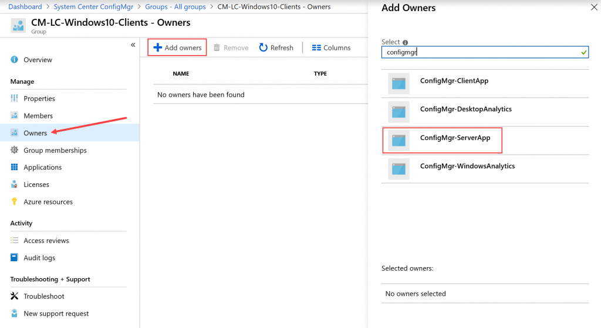Click the Columns list icon
601x328 pixels.
316,47
